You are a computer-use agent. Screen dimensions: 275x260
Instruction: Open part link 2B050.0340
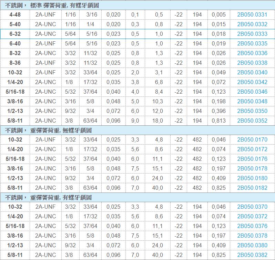tap(252, 72)
